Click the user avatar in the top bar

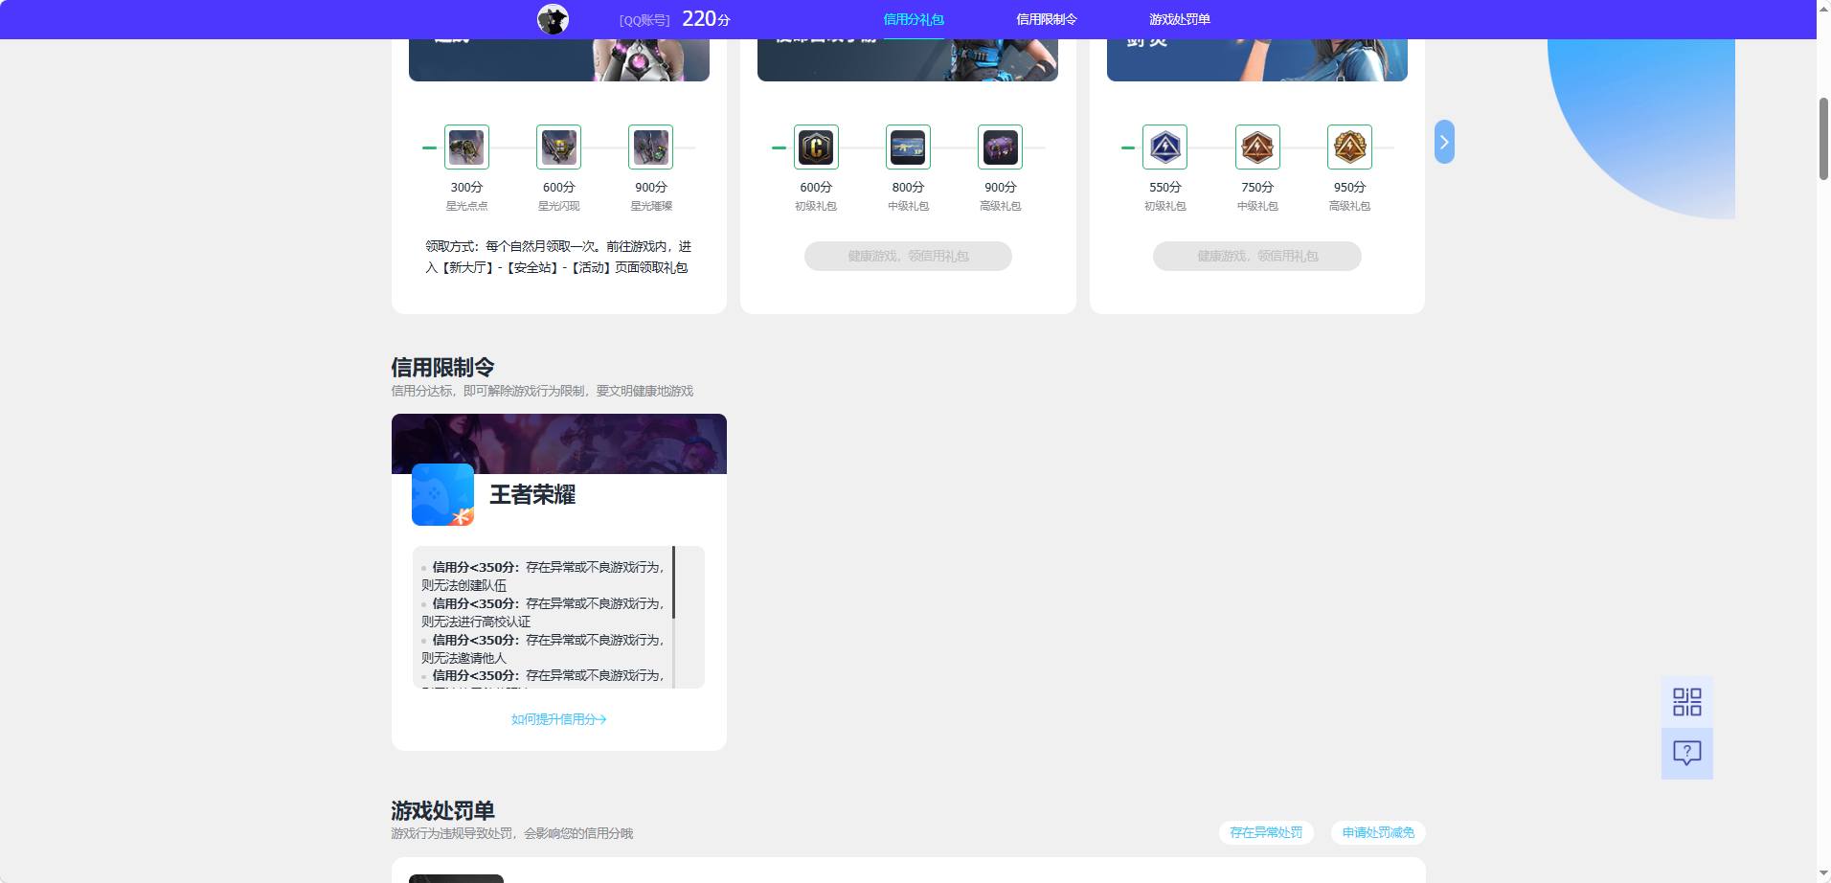pyautogui.click(x=553, y=19)
